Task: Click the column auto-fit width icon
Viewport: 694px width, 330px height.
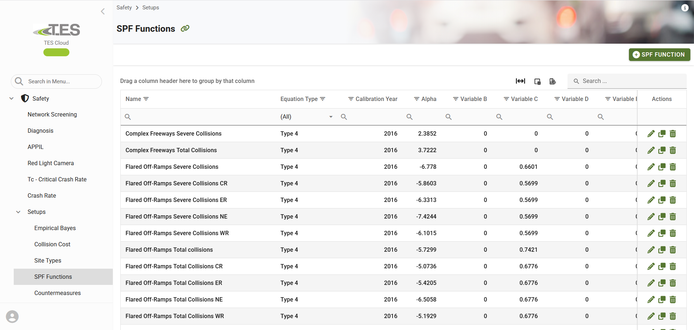Action: tap(520, 81)
